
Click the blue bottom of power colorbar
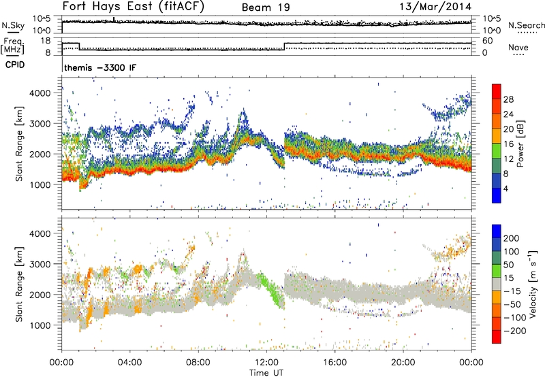(x=497, y=195)
